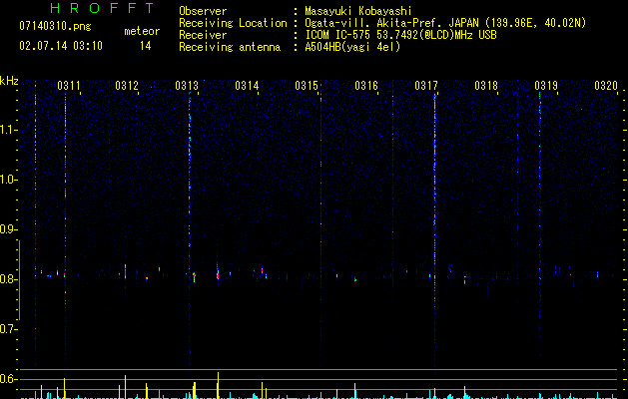
Task: Click the 0.6 frequency axis label
Action: pos(7,379)
